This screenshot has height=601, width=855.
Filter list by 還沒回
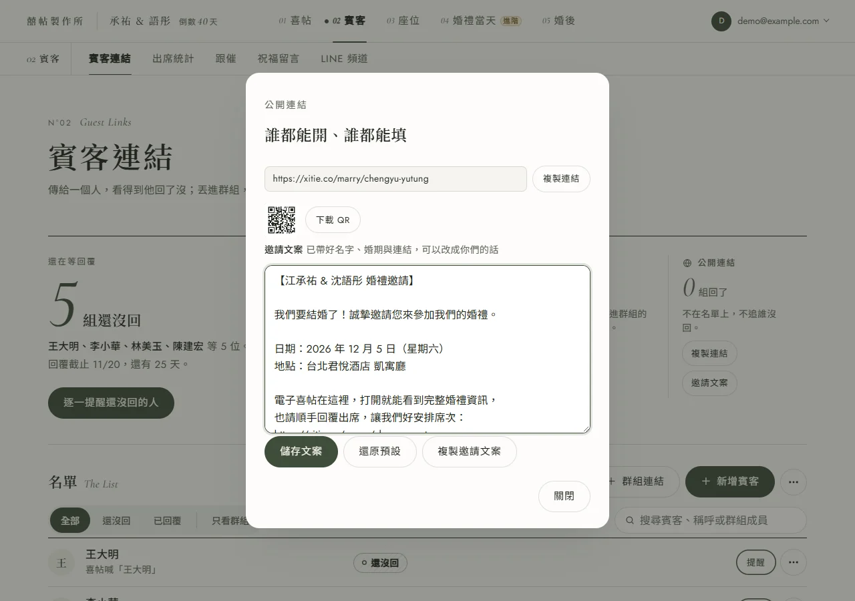click(x=116, y=520)
